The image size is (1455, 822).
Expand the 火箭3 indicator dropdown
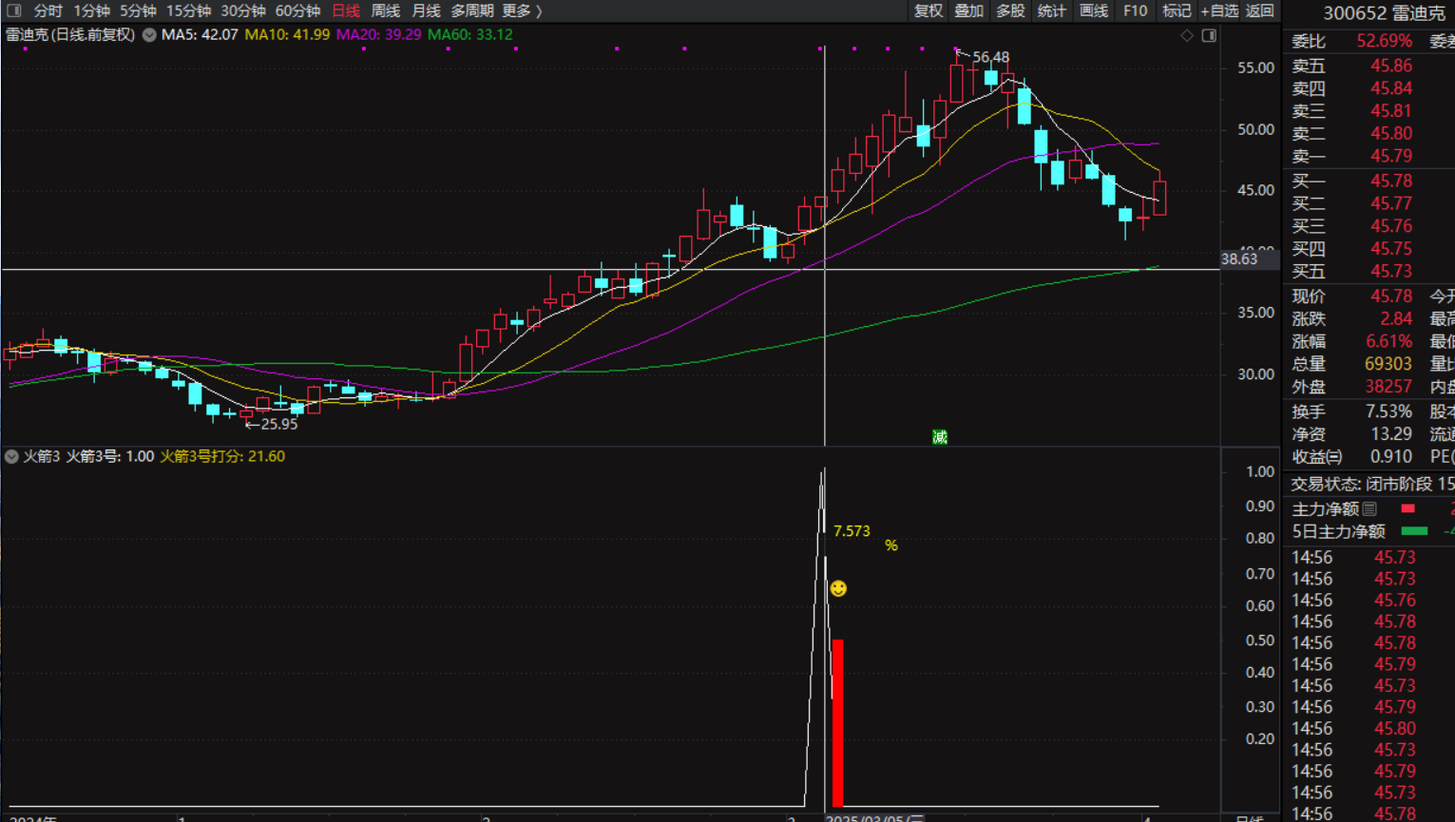click(11, 457)
